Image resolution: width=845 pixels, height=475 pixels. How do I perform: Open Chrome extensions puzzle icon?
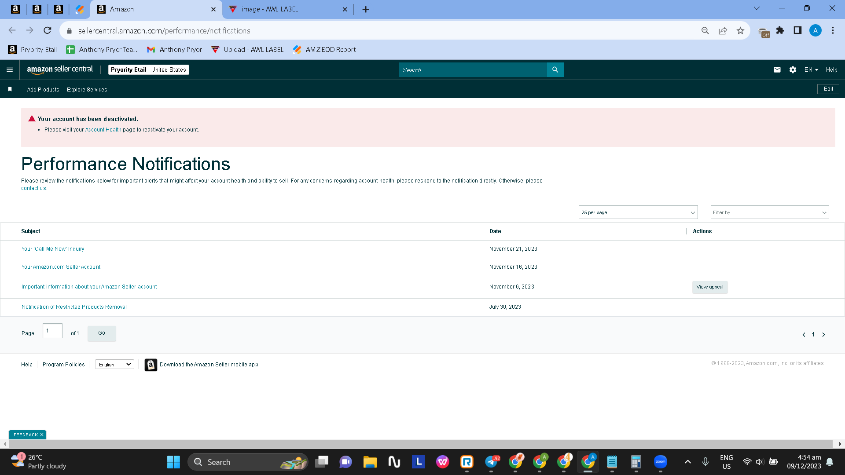pyautogui.click(x=780, y=30)
